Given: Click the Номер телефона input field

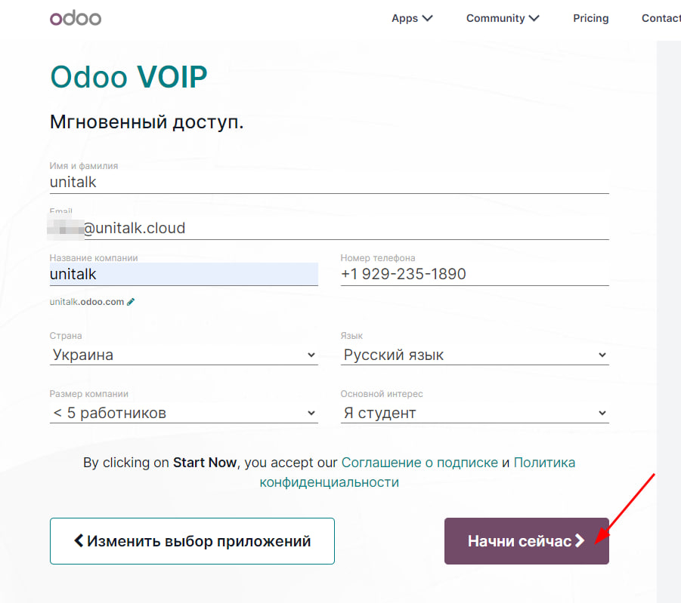Looking at the screenshot, I should coord(475,274).
